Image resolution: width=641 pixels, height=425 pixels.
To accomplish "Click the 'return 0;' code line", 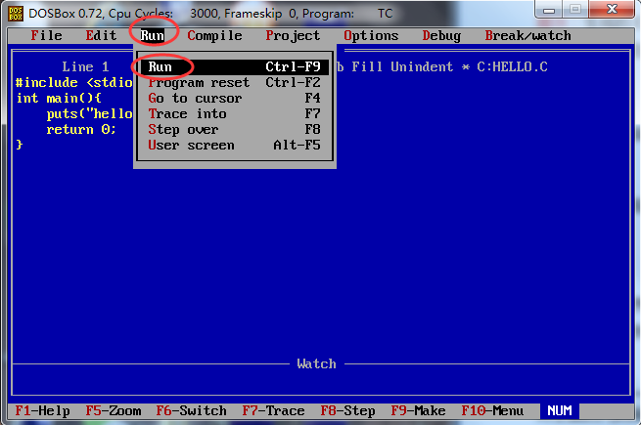I will tap(81, 129).
